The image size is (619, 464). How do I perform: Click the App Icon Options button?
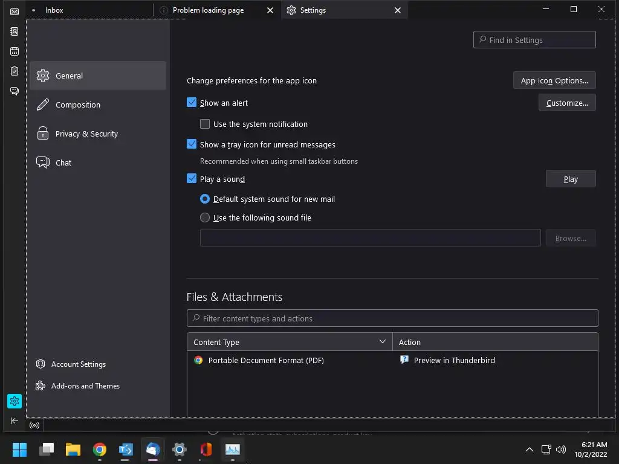tap(554, 80)
